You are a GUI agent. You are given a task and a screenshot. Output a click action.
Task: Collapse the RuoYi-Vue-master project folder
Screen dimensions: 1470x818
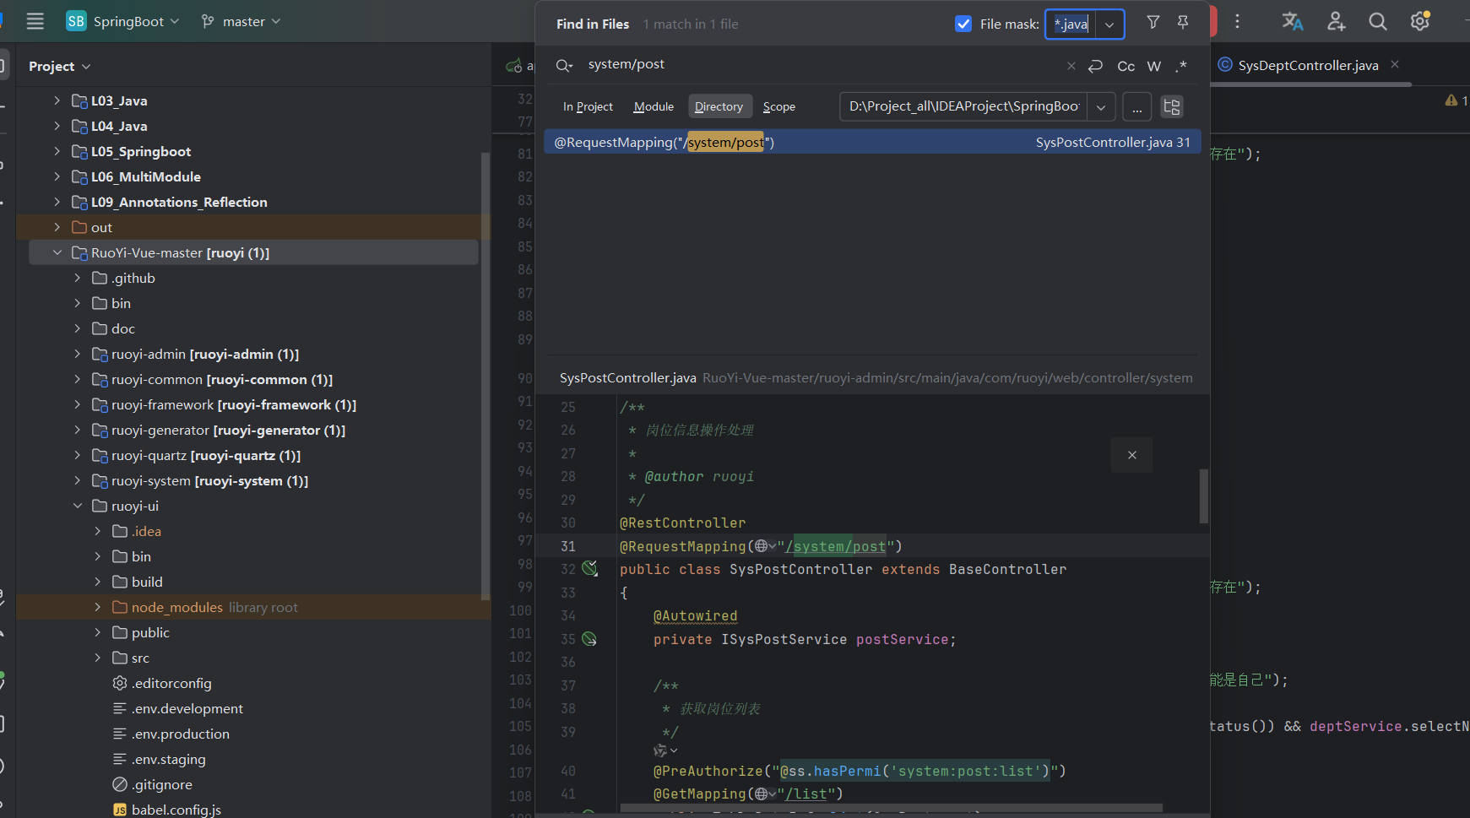pyautogui.click(x=57, y=252)
